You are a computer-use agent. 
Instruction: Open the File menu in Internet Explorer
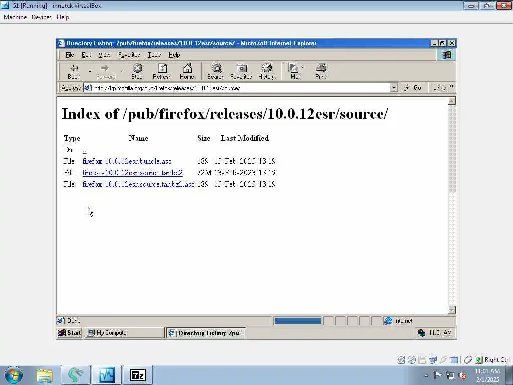click(70, 55)
